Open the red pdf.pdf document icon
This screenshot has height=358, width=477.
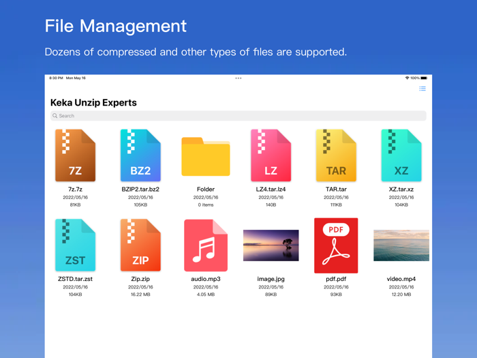click(336, 245)
